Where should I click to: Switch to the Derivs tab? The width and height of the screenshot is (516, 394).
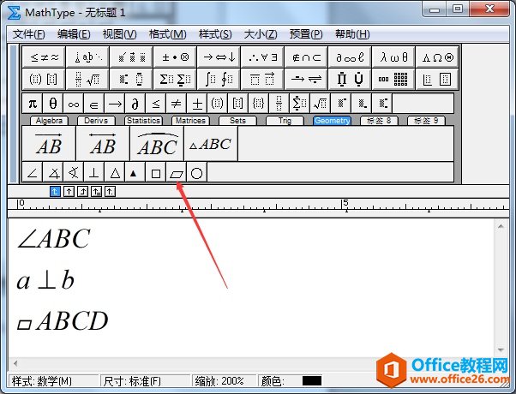pos(96,121)
